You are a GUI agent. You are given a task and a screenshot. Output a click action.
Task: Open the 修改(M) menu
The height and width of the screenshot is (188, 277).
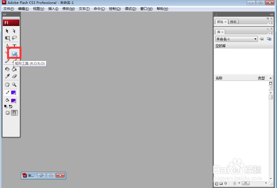pos(68,9)
